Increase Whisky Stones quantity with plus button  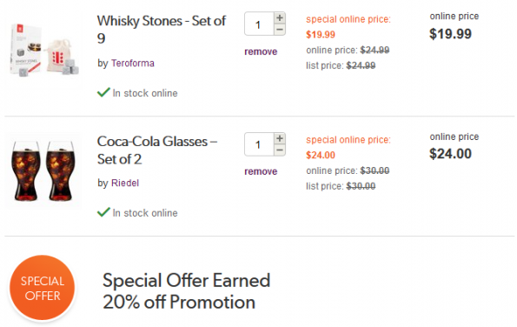pyautogui.click(x=280, y=17)
